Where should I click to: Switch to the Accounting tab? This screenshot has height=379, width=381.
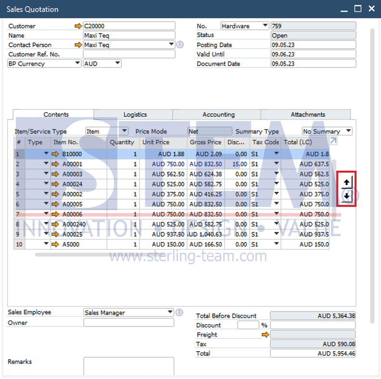click(218, 115)
